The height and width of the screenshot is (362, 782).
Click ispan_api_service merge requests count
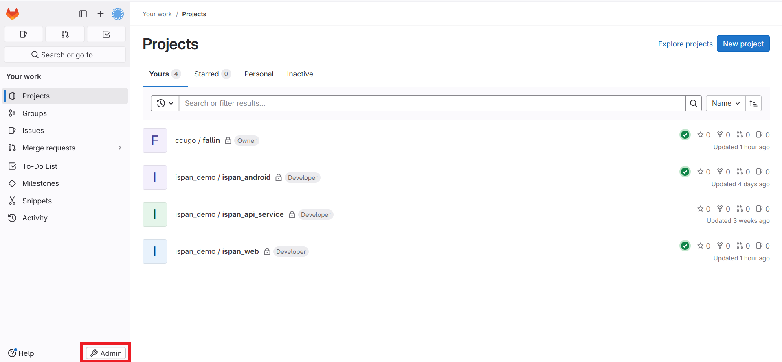(x=743, y=209)
